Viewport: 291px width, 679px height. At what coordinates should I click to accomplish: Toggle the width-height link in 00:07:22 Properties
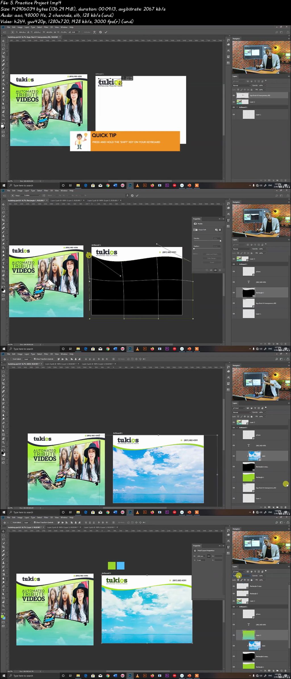click(209, 556)
